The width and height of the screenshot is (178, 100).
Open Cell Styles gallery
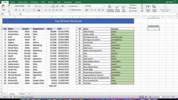tap(123, 8)
